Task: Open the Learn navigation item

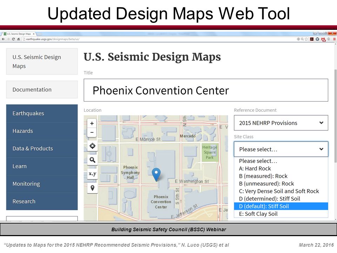Action: (x=42, y=166)
